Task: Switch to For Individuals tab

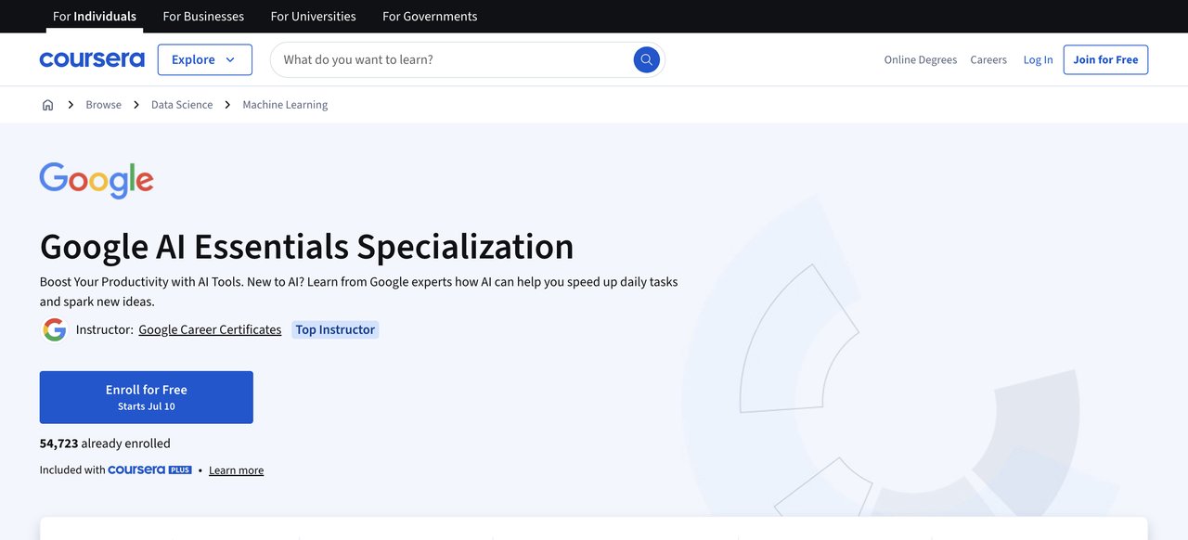Action: coord(95,17)
